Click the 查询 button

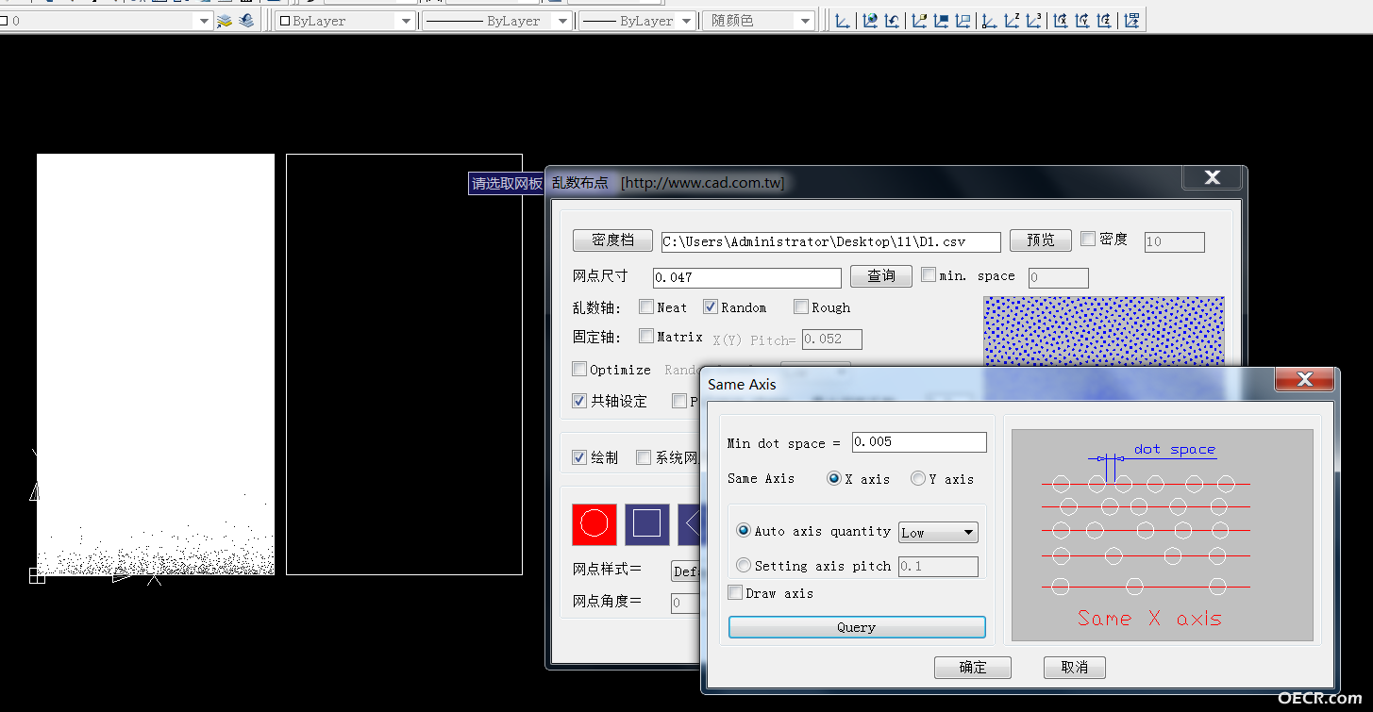881,276
